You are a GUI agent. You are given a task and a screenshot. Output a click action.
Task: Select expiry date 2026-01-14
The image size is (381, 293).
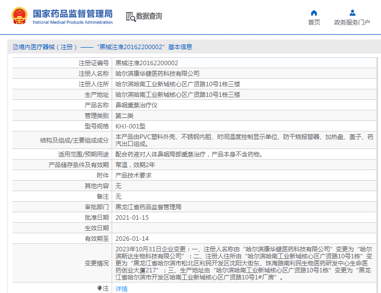click(x=132, y=239)
